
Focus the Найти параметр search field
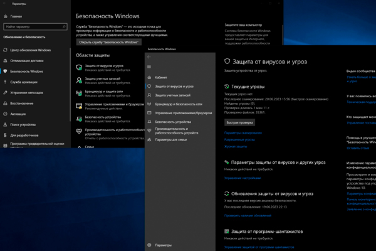tap(35, 26)
